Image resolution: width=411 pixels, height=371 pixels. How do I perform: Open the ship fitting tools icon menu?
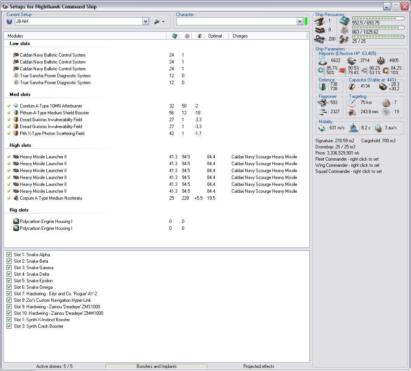pos(159,21)
